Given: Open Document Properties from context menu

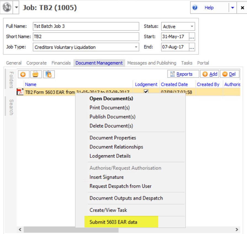Looking at the screenshot, I should (x=113, y=138).
